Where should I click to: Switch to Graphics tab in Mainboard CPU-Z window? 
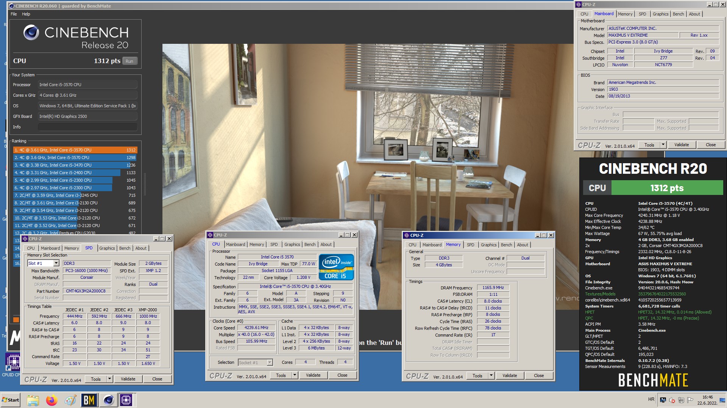coord(660,14)
